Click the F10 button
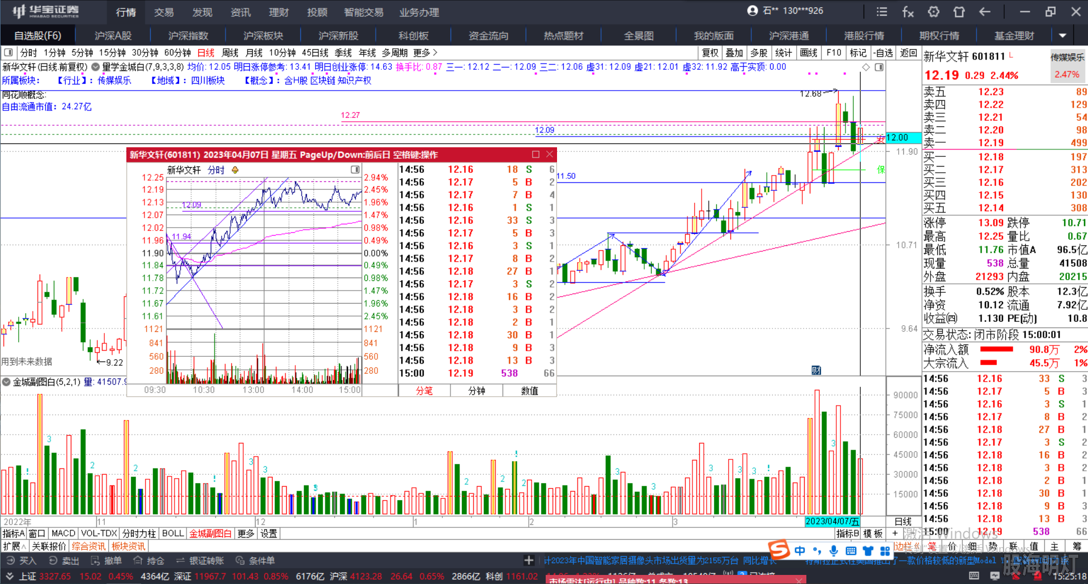The width and height of the screenshot is (1088, 584). (834, 53)
